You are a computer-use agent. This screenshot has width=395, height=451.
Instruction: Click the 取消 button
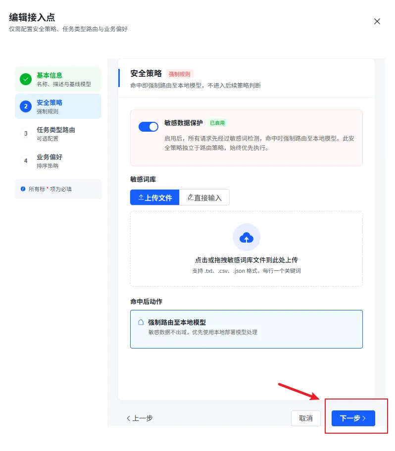306,418
